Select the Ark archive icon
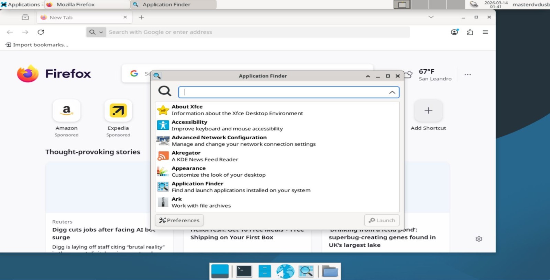 pos(163,202)
